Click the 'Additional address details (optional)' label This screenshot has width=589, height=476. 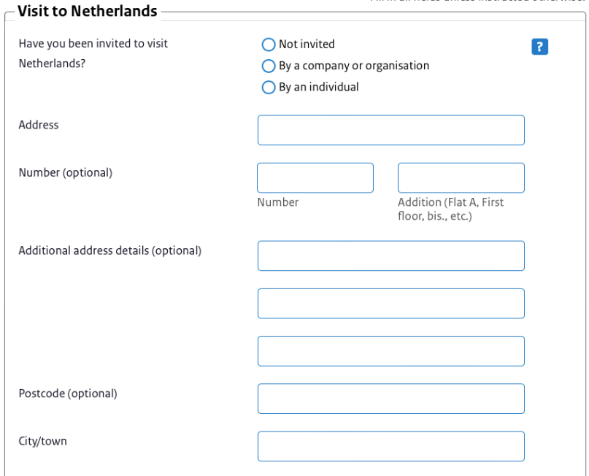coord(109,250)
